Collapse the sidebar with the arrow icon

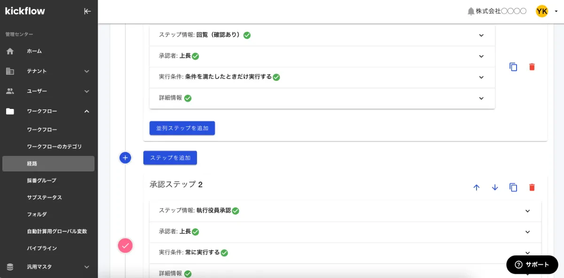coord(87,11)
